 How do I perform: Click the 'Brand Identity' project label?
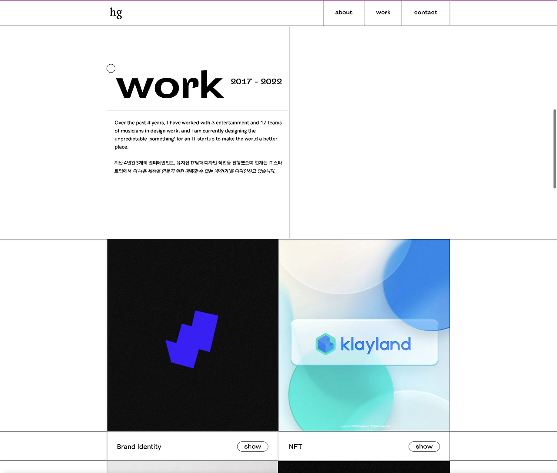coord(139,447)
